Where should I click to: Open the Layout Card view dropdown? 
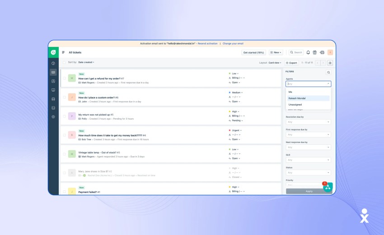pos(275,63)
